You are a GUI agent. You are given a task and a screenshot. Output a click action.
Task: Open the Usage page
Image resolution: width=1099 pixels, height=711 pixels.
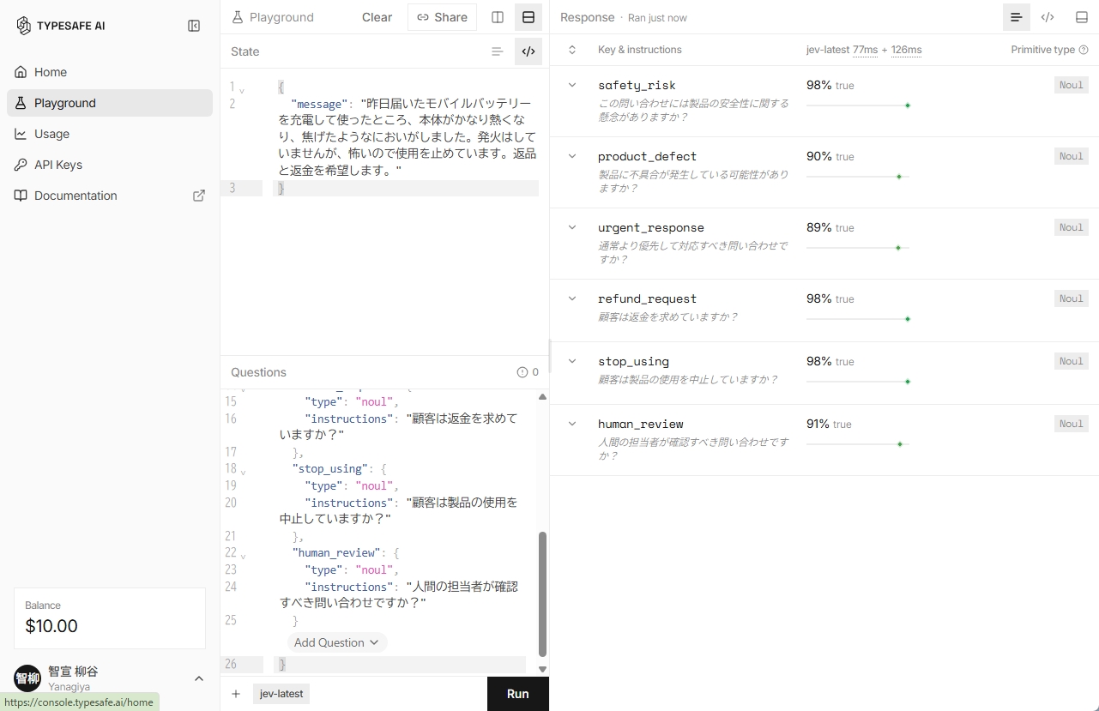point(110,134)
